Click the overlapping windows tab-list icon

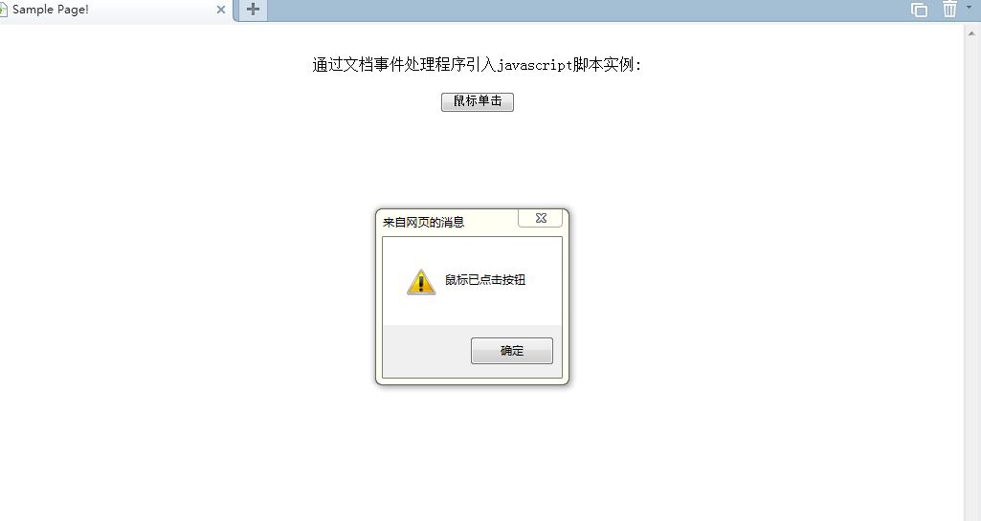[x=919, y=10]
